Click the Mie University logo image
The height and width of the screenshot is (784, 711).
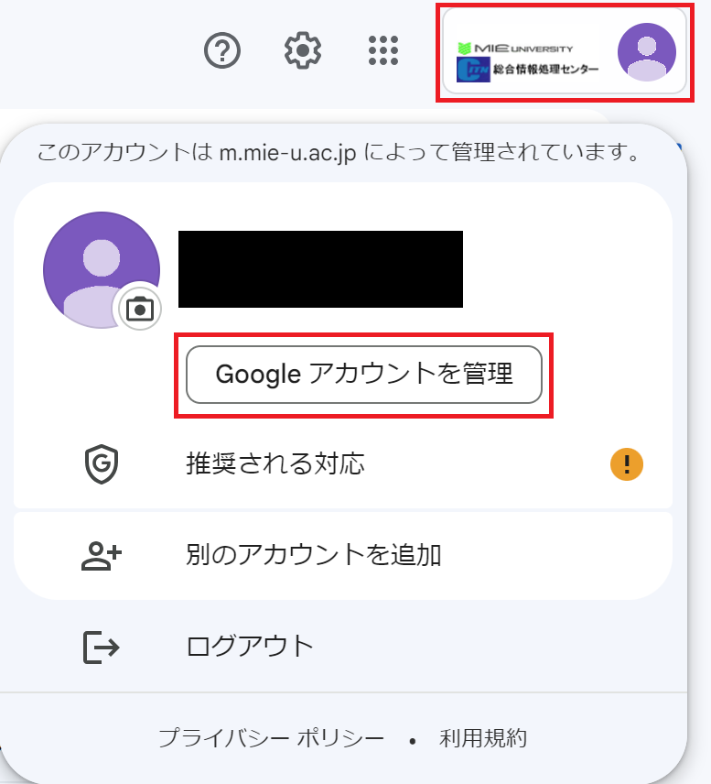click(x=528, y=62)
